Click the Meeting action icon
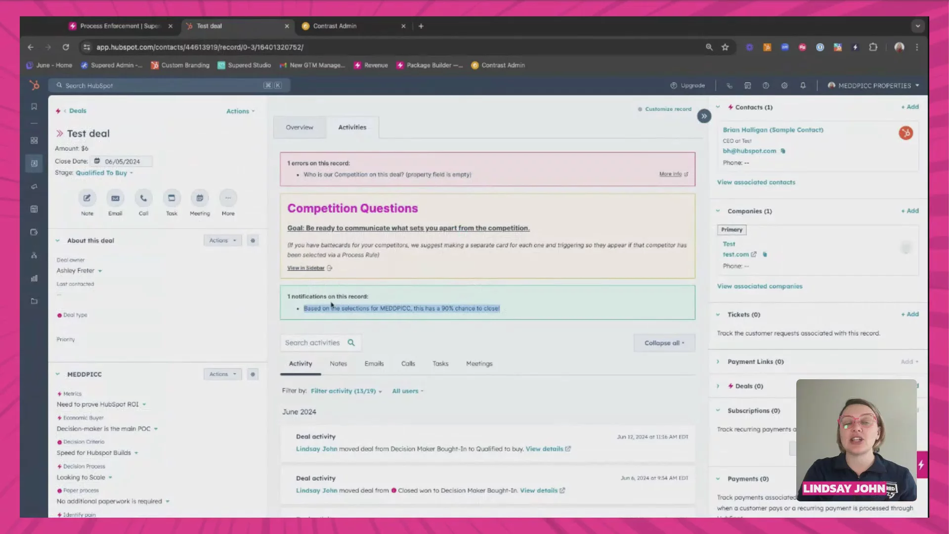 click(200, 198)
